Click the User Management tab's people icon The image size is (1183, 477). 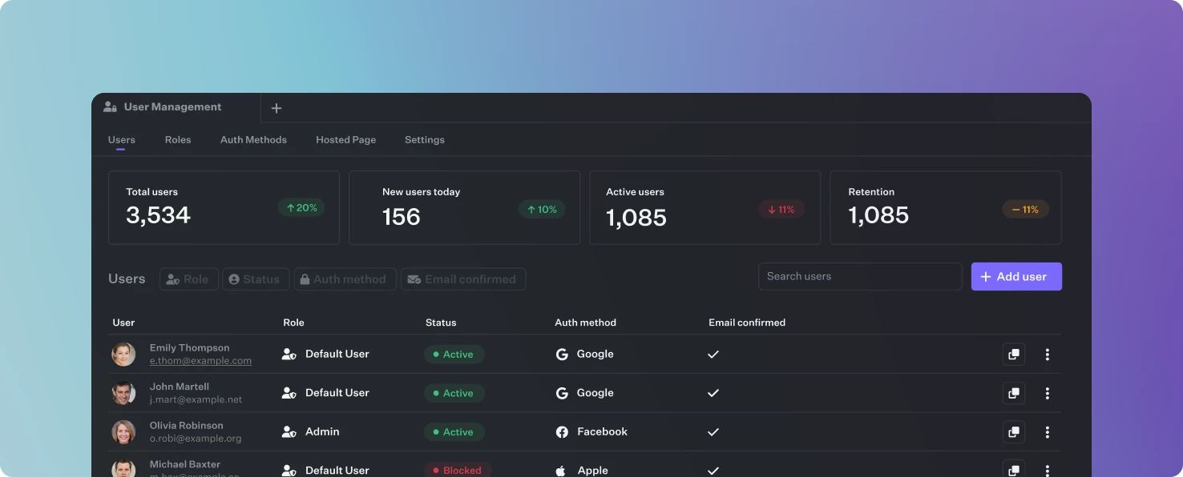tap(110, 106)
